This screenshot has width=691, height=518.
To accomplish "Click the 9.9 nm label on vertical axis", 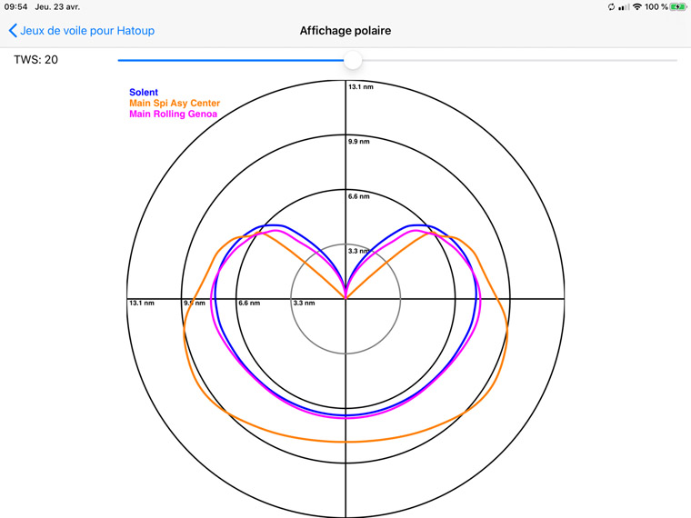I will 359,142.
